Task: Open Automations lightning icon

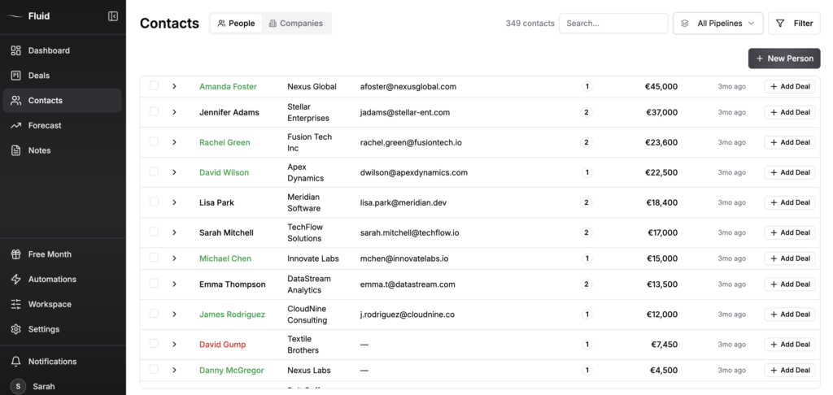Action: click(15, 280)
